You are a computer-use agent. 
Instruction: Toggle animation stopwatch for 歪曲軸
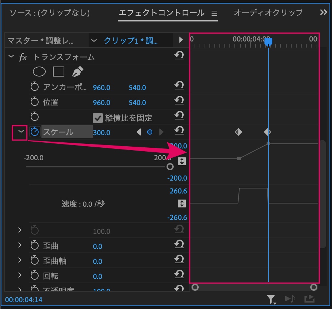[x=35, y=260]
